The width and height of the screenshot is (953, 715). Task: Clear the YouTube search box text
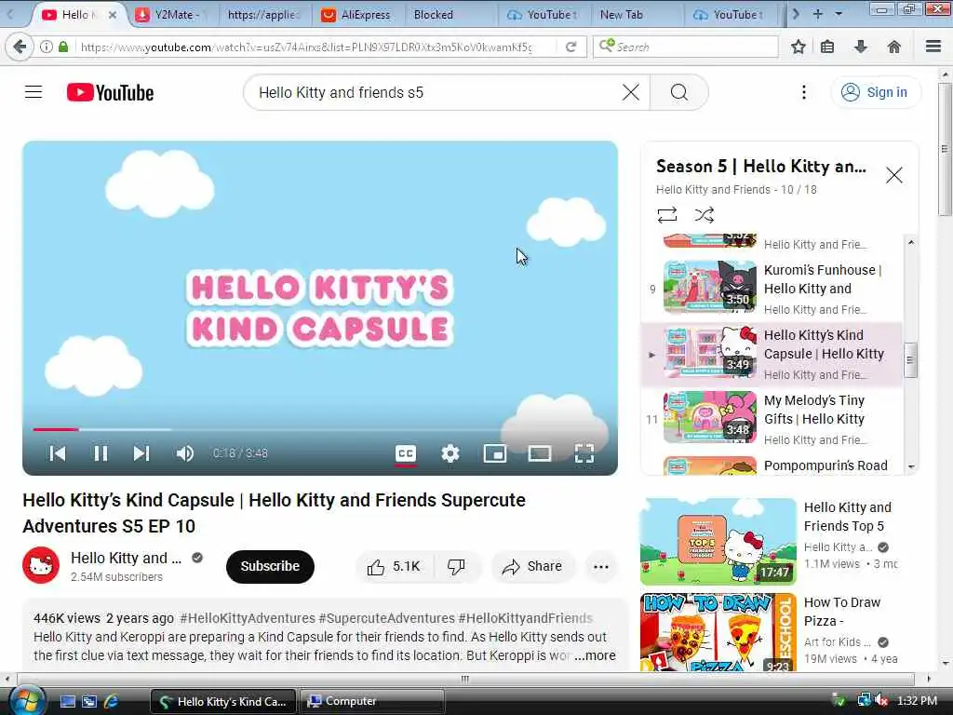point(631,92)
